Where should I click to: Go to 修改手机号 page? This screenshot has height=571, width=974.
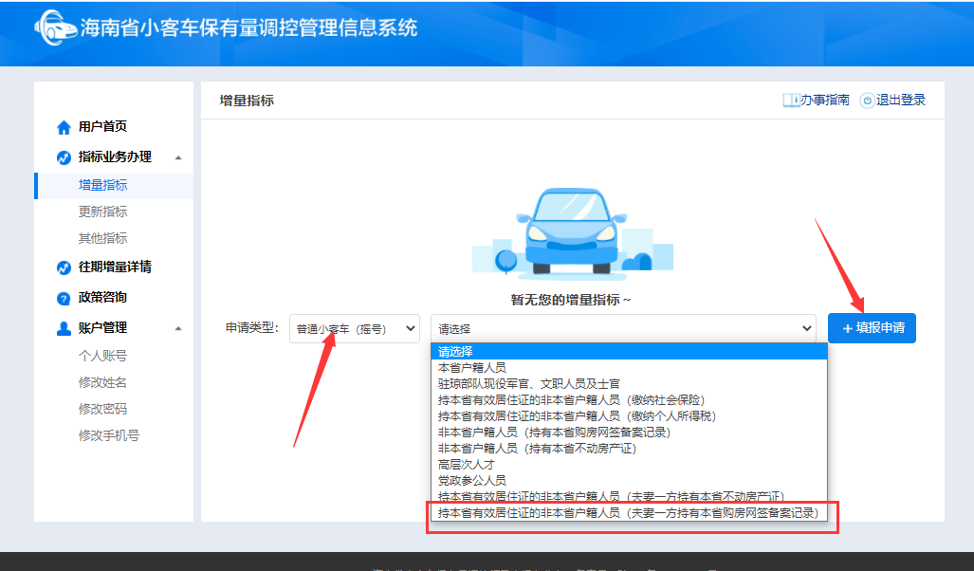109,436
